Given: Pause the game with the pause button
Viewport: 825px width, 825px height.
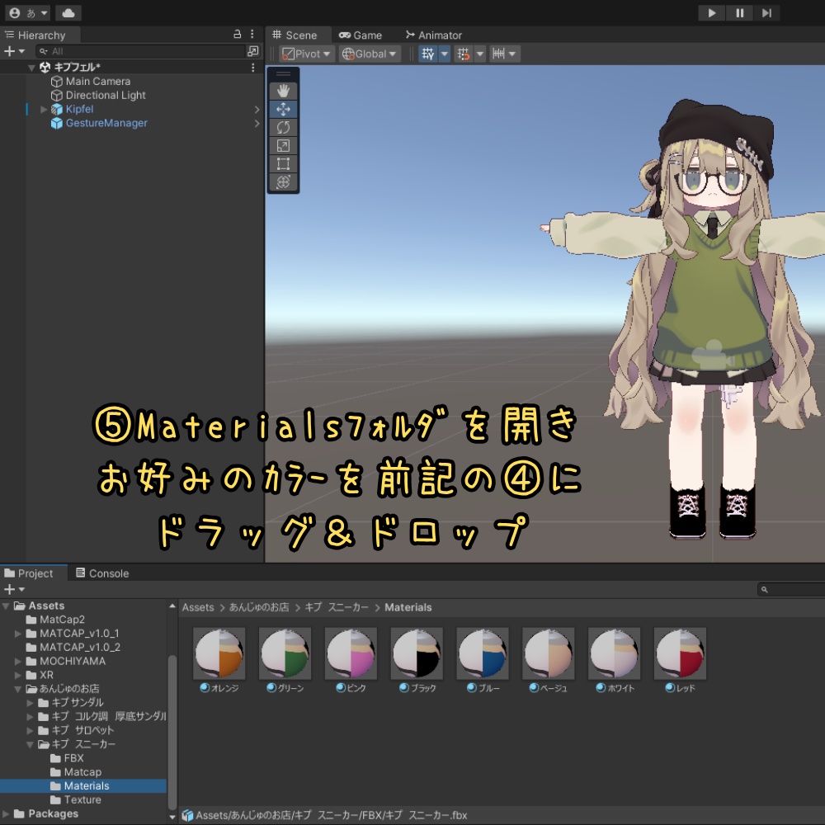Looking at the screenshot, I should coord(739,12).
